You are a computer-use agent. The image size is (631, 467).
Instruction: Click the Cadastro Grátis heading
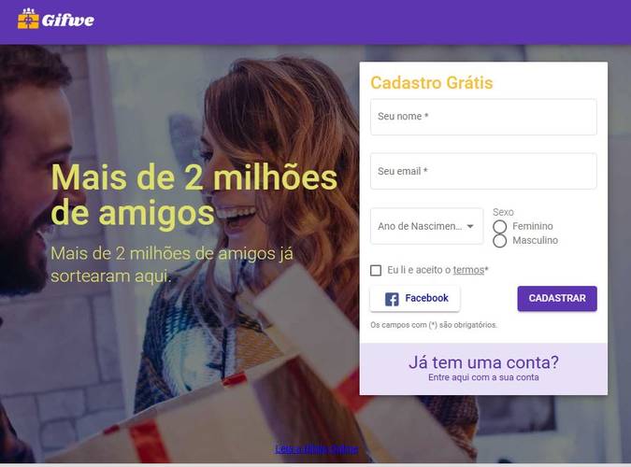tap(431, 83)
